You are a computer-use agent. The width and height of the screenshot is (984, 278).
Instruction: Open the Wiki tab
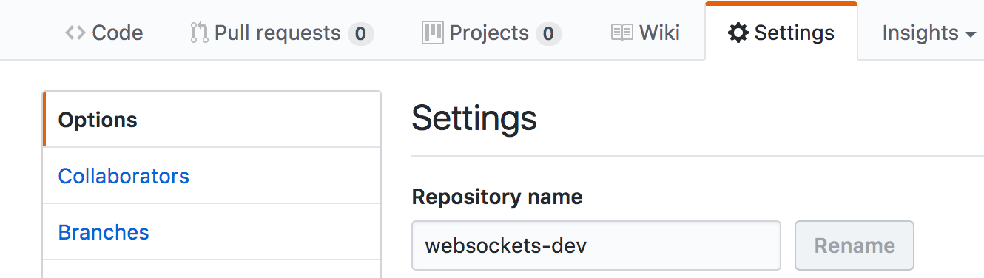point(645,33)
